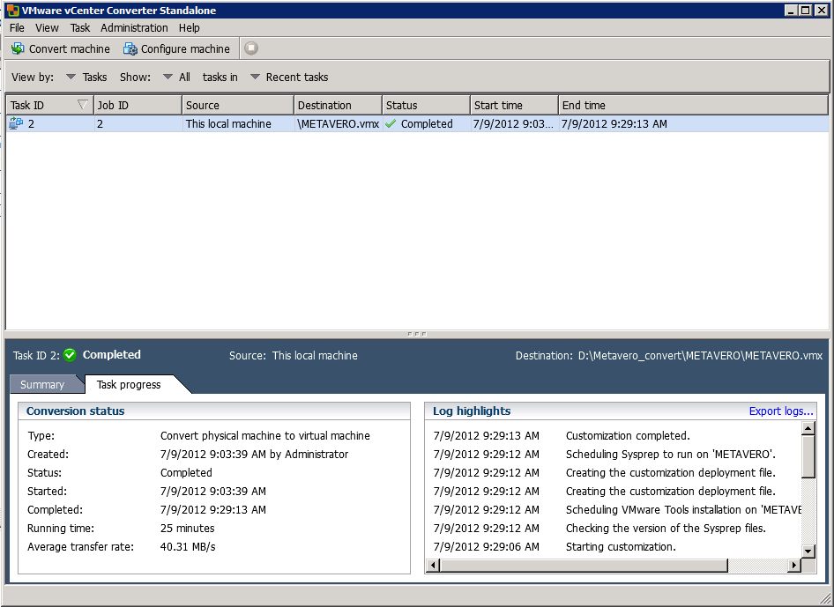Click the 'Customization completed.' log entry
Screen dimensions: 834x607
click(628, 436)
